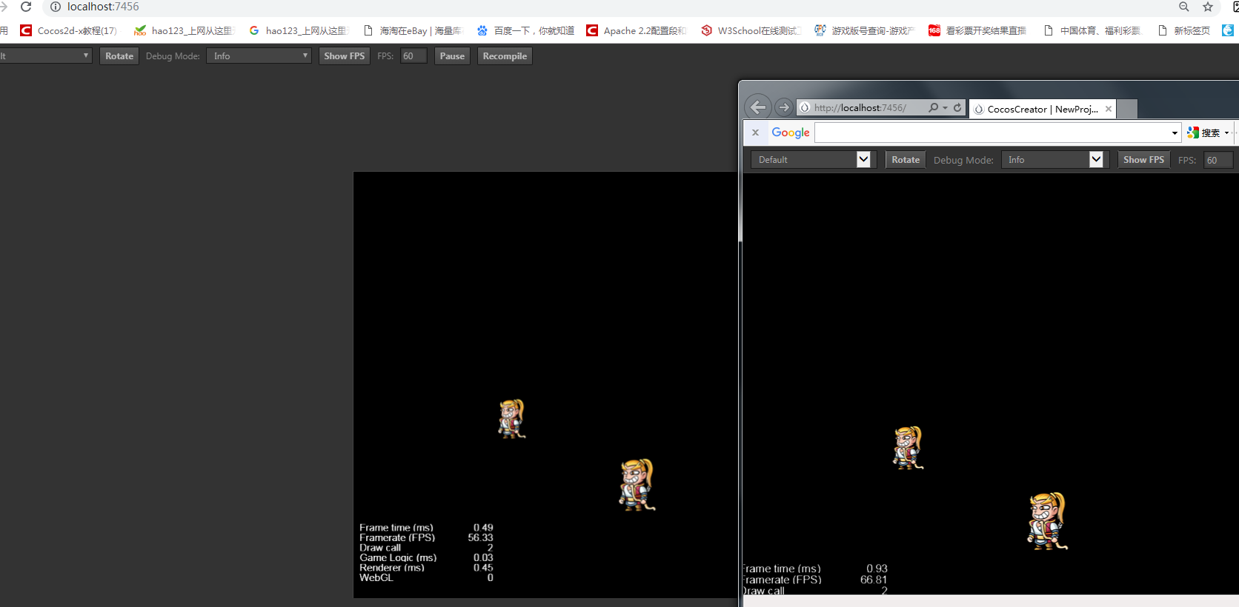Click the FPS 60 field in Chrome
This screenshot has width=1239, height=607.
[413, 56]
